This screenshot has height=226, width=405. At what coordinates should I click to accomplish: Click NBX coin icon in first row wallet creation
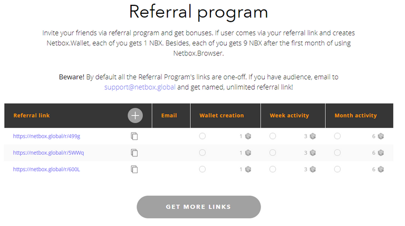click(x=248, y=136)
